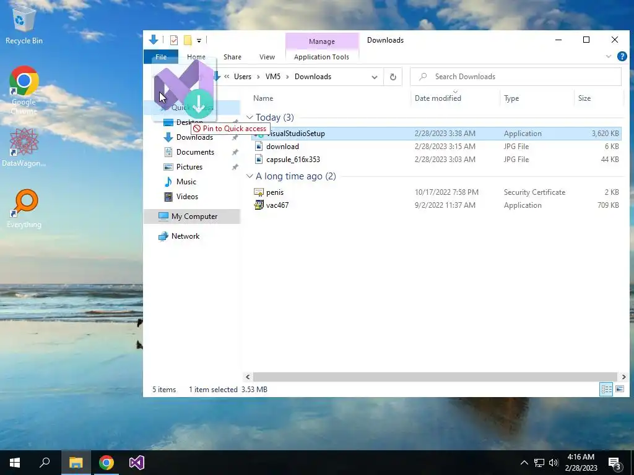
Task: Select the download JPG file
Action: click(436, 146)
